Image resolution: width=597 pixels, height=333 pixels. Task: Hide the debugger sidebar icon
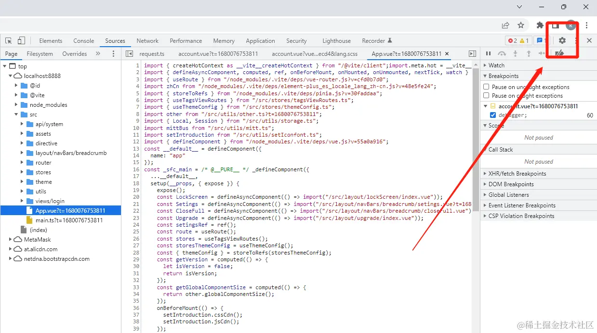pyautogui.click(x=472, y=54)
